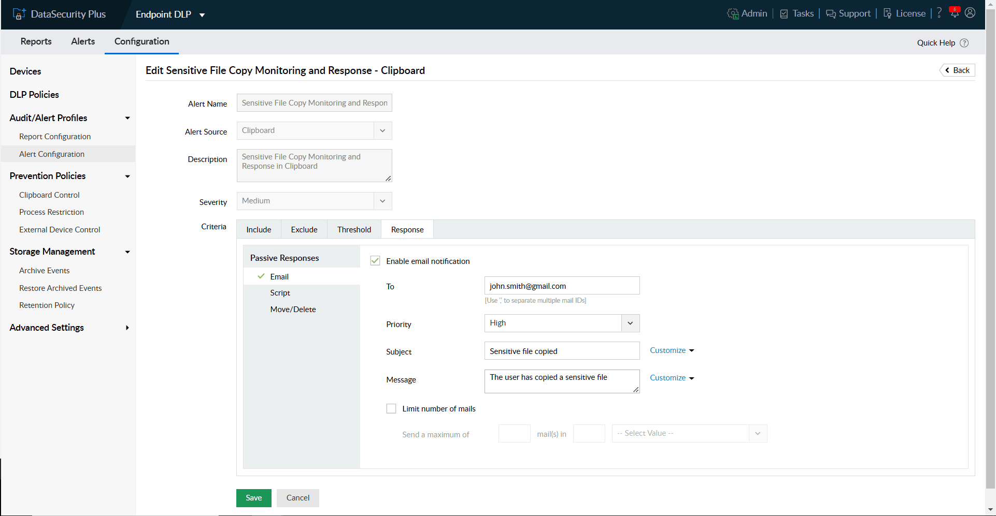The image size is (996, 516).
Task: Open the Tasks checklist icon
Action: point(784,14)
